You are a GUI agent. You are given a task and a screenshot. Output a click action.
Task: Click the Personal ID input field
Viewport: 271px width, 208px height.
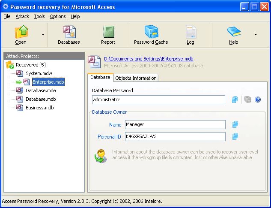point(175,137)
